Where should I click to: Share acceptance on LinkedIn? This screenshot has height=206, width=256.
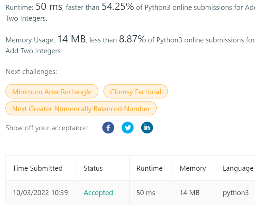[x=147, y=128]
